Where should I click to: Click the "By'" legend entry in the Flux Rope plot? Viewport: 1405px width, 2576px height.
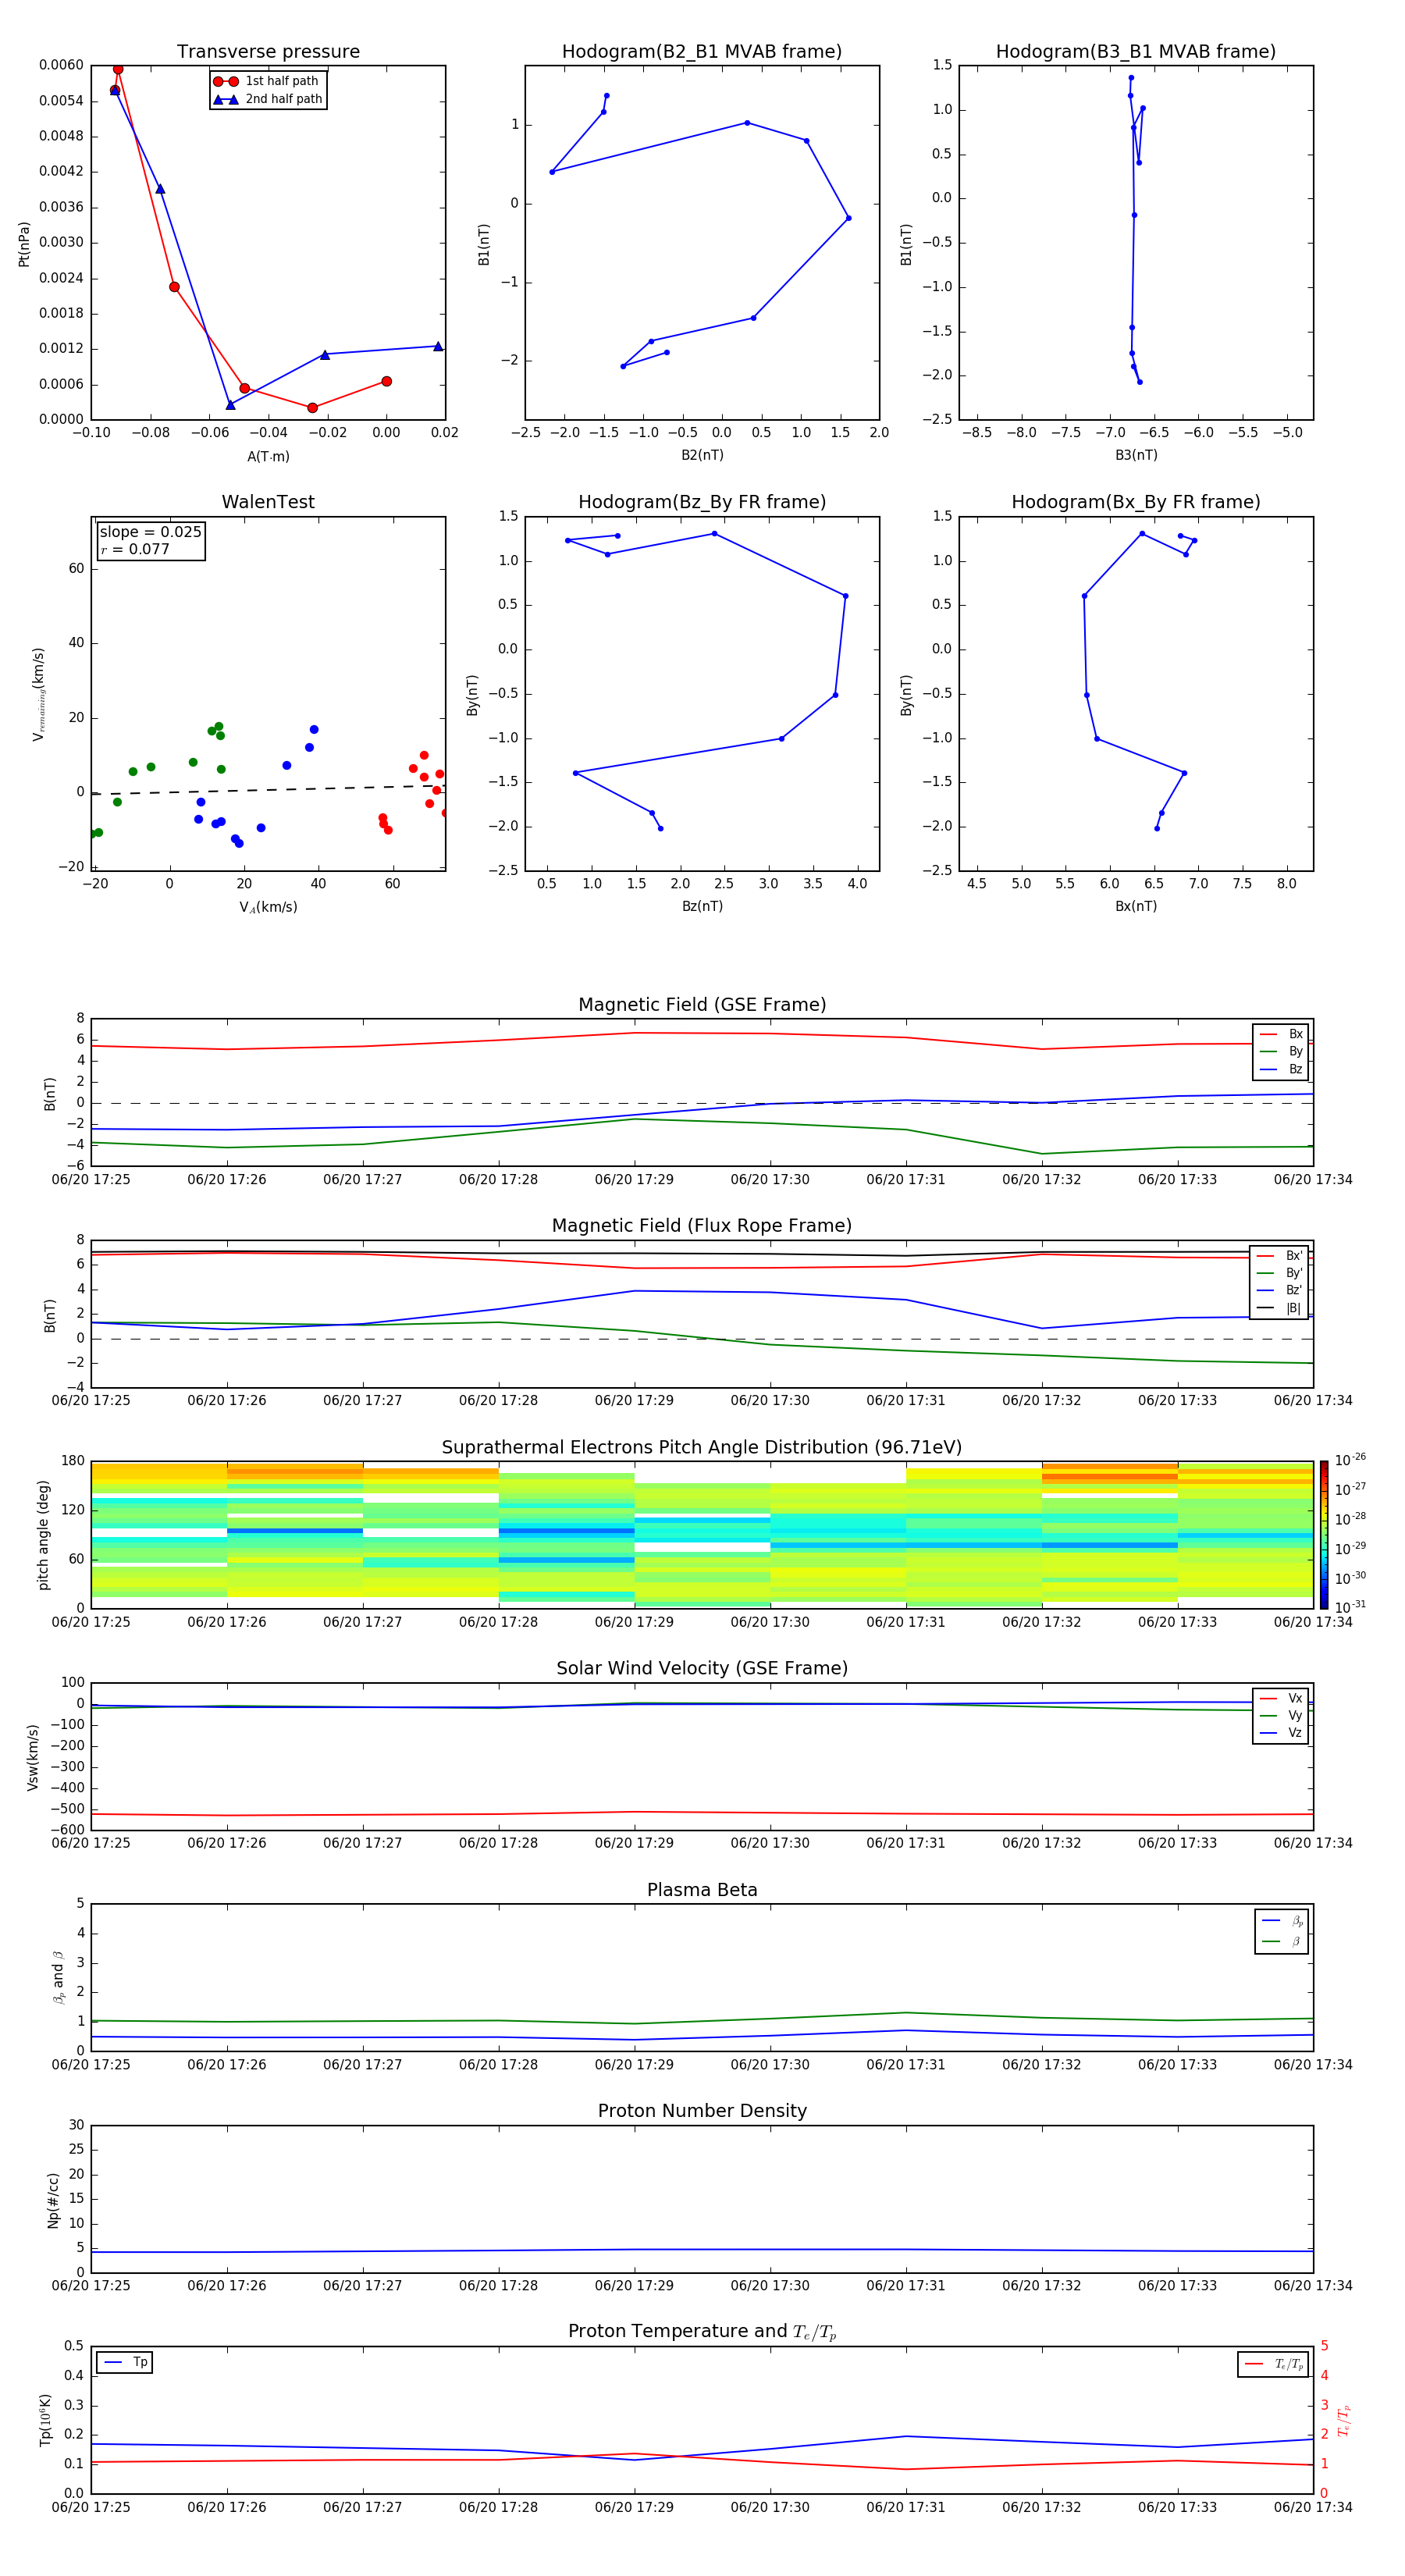click(1280, 1273)
